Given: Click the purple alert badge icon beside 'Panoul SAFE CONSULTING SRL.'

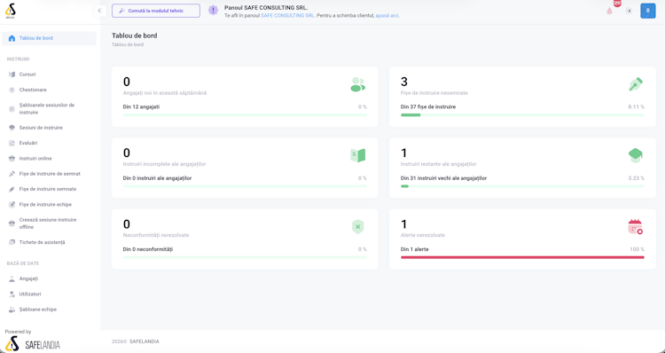Looking at the screenshot, I should pos(213,11).
